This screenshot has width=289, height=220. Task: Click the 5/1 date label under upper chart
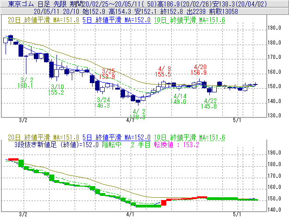pyautogui.click(x=237, y=120)
